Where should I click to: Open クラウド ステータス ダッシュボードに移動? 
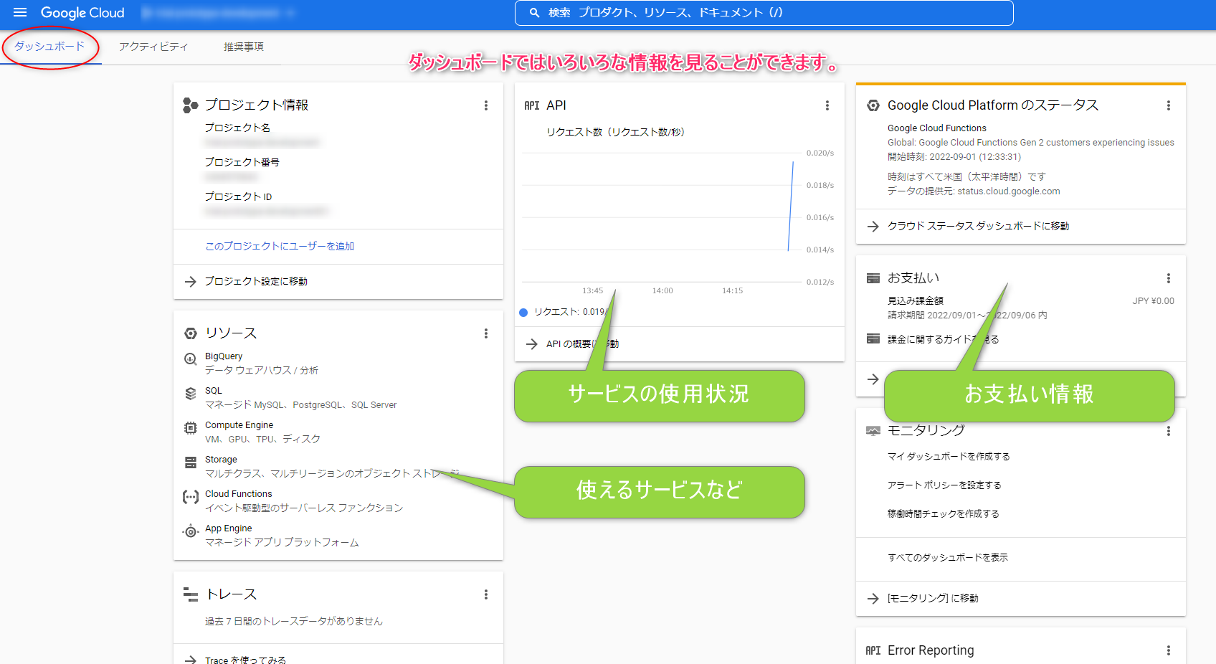tap(978, 226)
